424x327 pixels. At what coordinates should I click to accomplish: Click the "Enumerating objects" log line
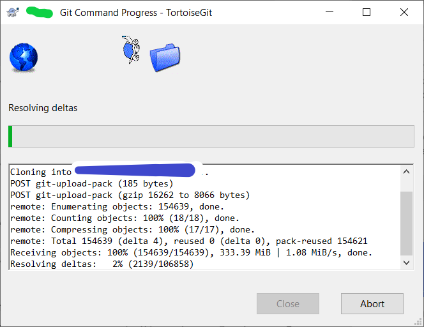point(117,207)
